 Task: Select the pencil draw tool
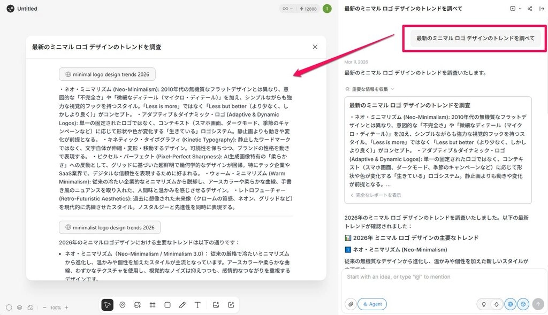coord(182,305)
